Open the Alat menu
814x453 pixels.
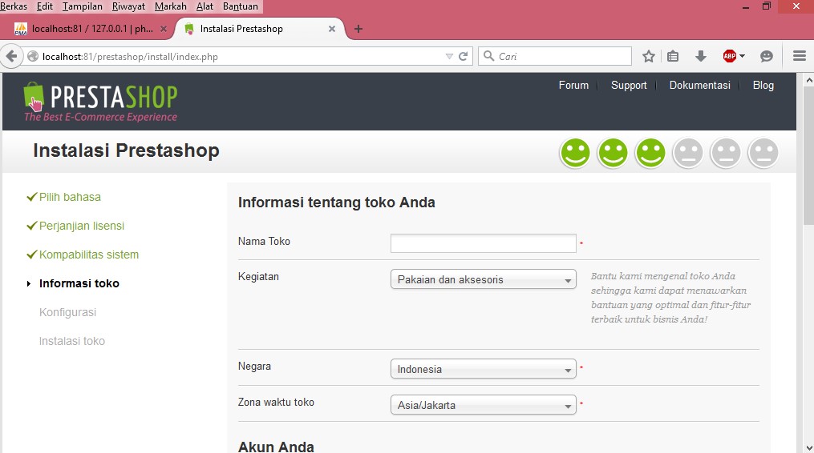[205, 6]
